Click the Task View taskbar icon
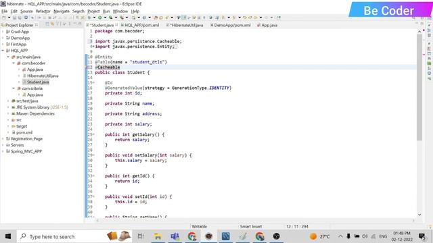The width and height of the screenshot is (433, 243). tap(141, 236)
